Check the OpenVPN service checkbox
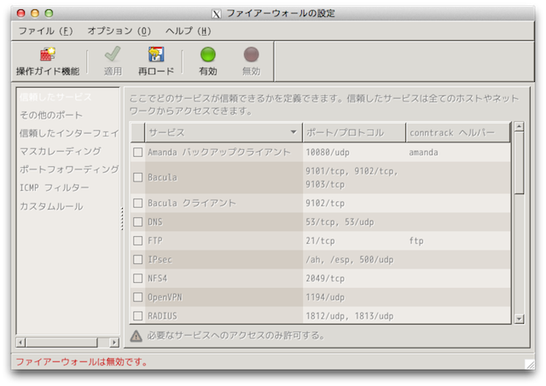This screenshot has height=386, width=546. coord(137,297)
